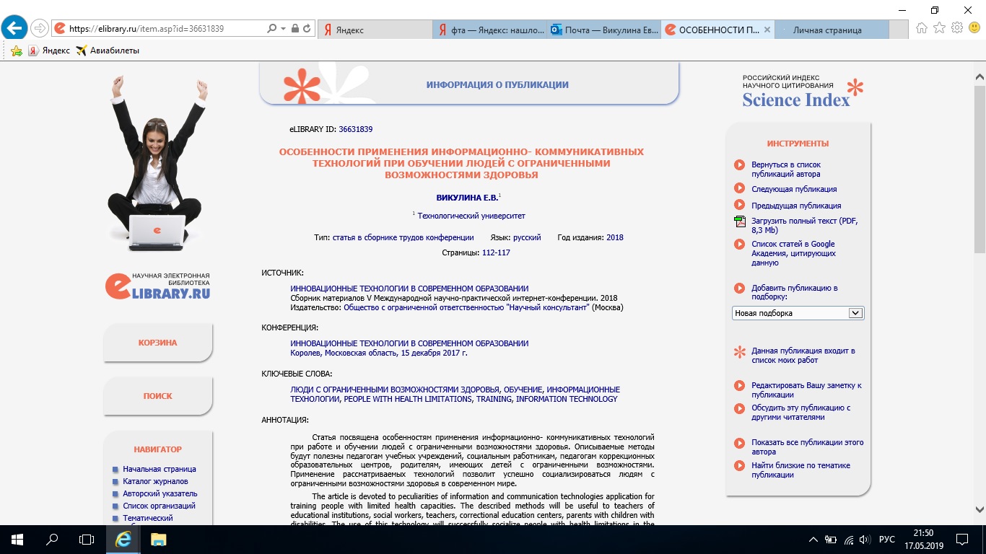Open Favorites via the star icon
The image size is (986, 554).
tap(939, 28)
